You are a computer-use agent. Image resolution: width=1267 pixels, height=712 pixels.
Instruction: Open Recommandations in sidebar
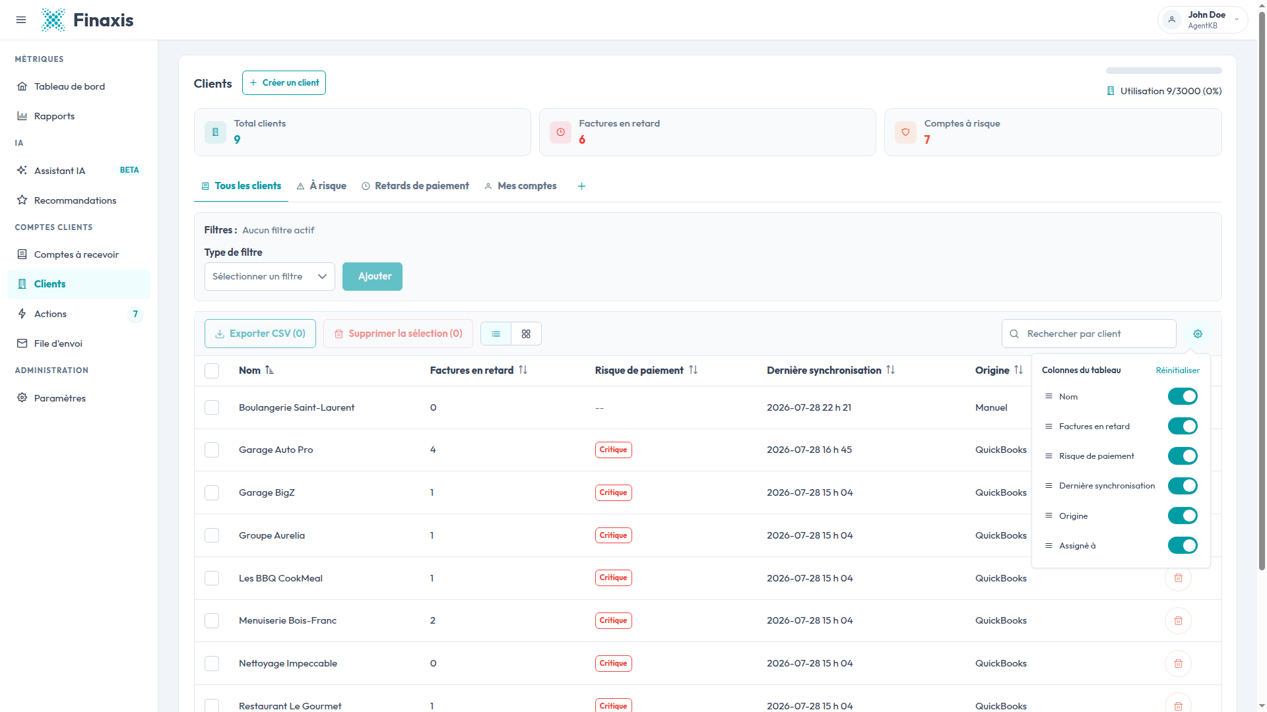coord(79,200)
